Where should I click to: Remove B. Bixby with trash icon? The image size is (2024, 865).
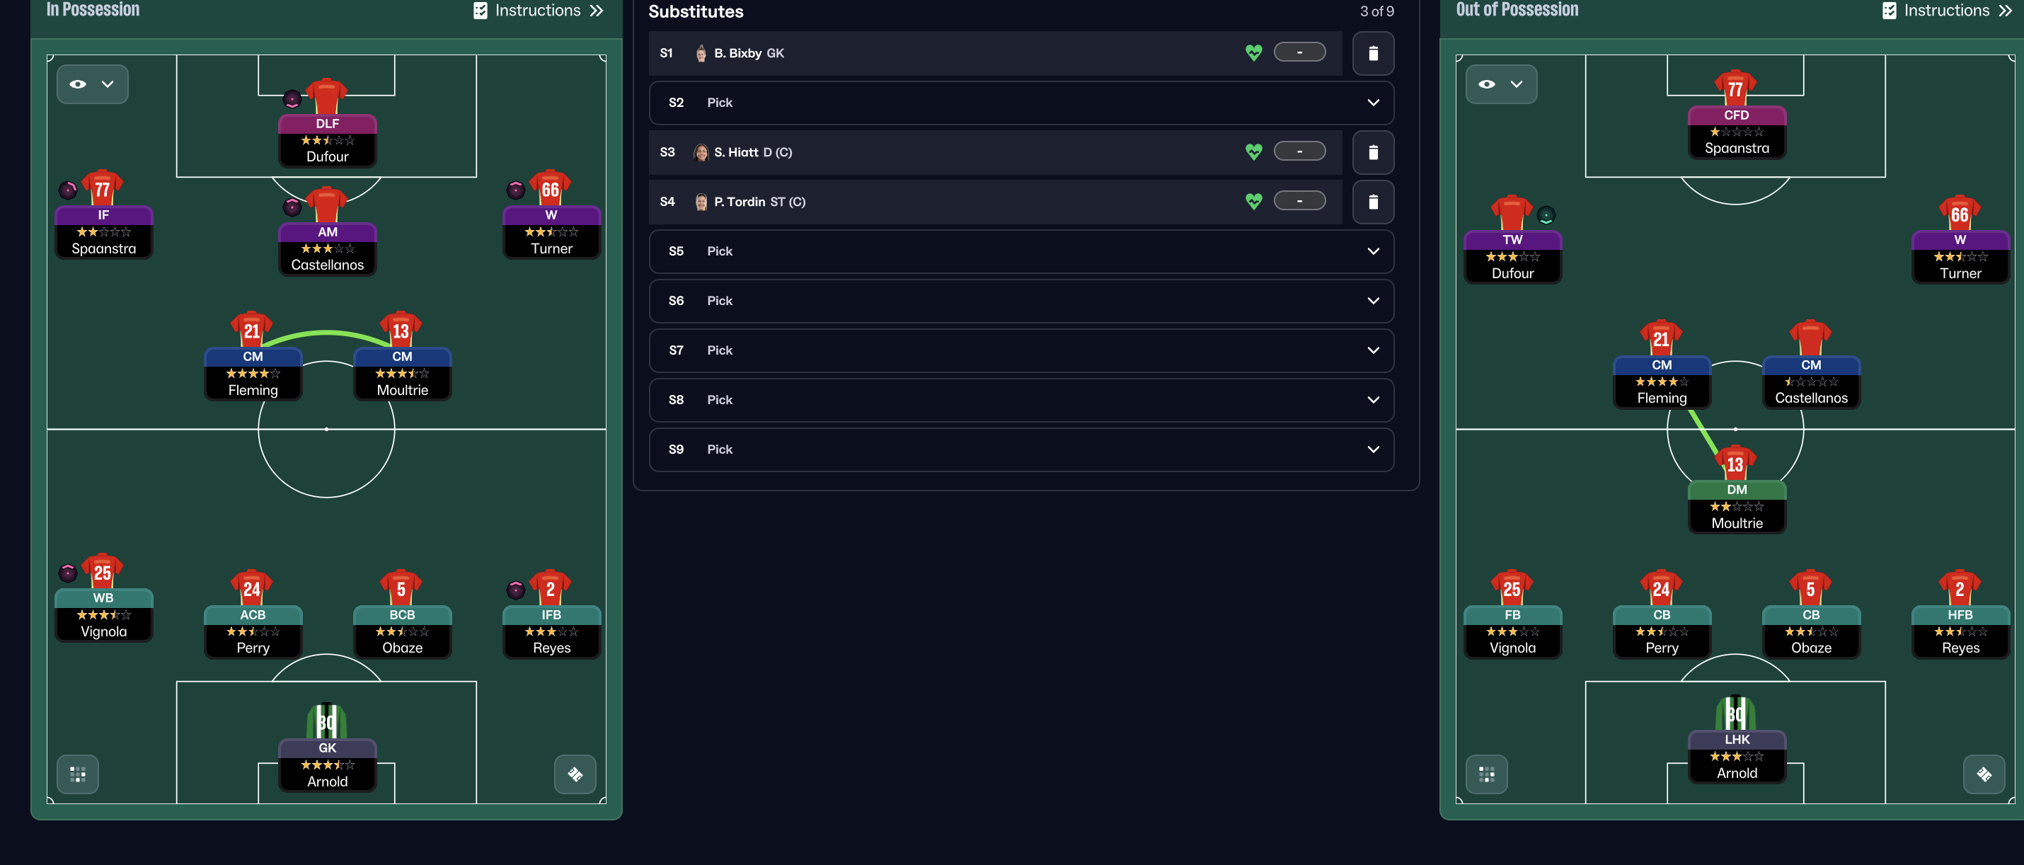click(1373, 53)
